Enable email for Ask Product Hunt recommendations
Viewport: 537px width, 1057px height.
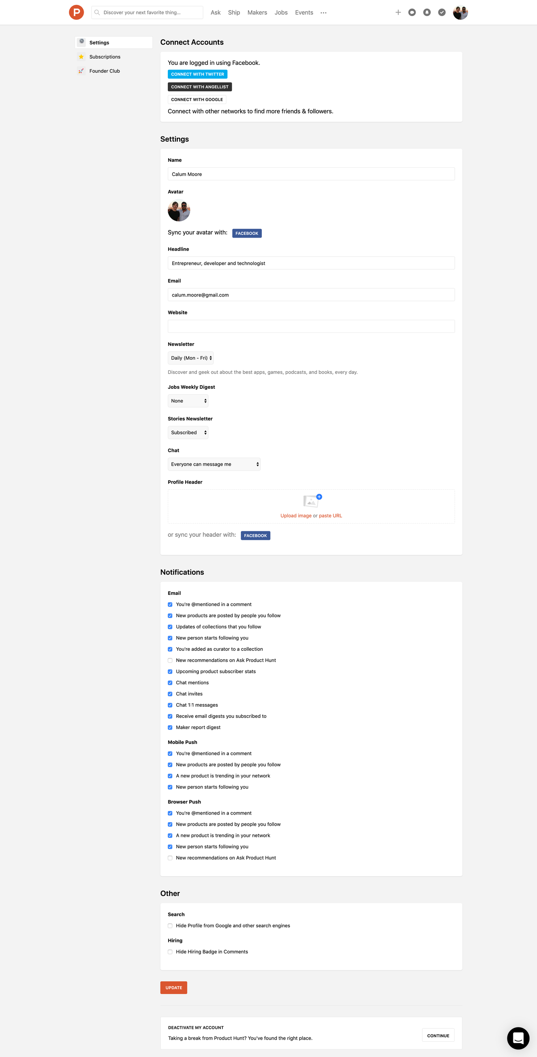[x=170, y=660]
